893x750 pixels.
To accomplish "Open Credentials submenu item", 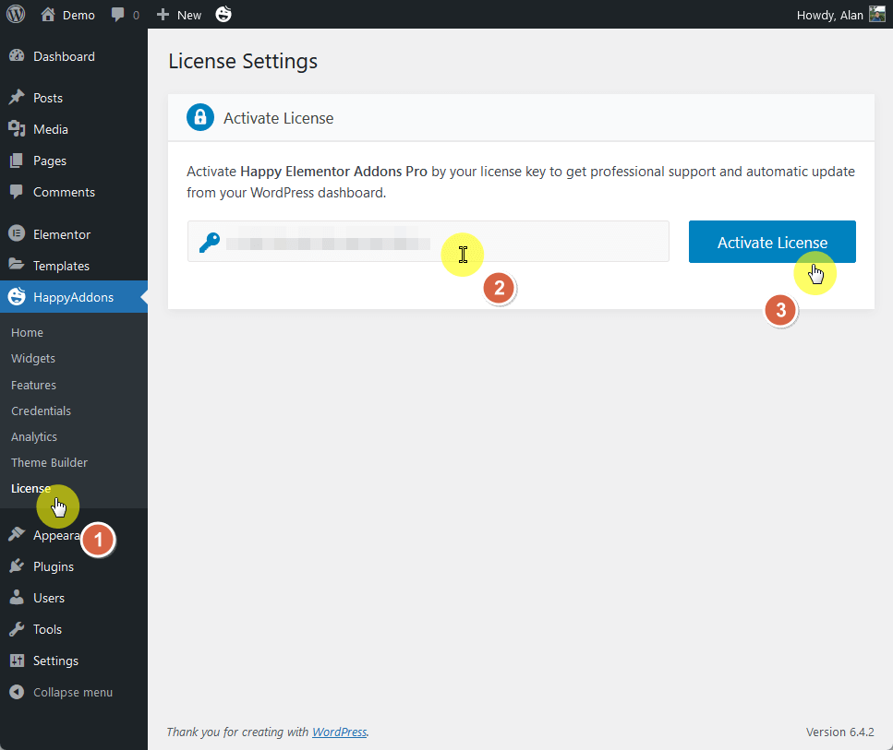I will coord(41,411).
